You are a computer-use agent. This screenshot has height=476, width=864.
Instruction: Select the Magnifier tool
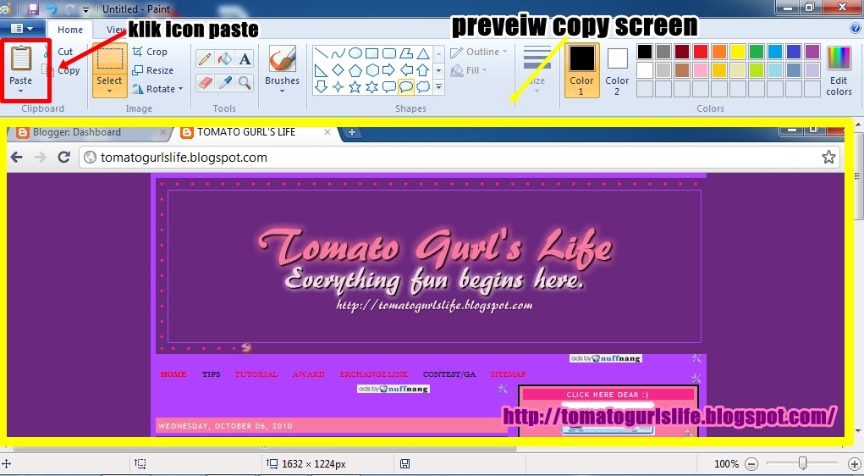(x=245, y=83)
